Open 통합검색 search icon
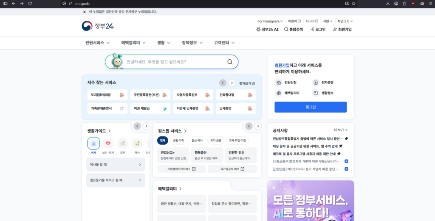Viewport: 435px width, 221px height. tap(286, 29)
